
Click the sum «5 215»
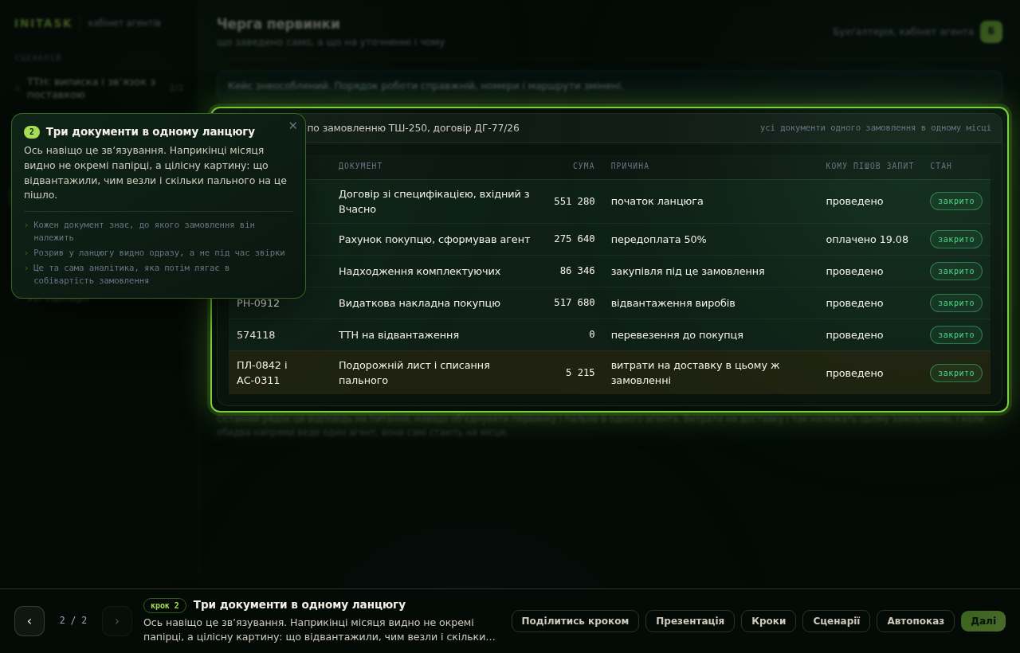(581, 373)
